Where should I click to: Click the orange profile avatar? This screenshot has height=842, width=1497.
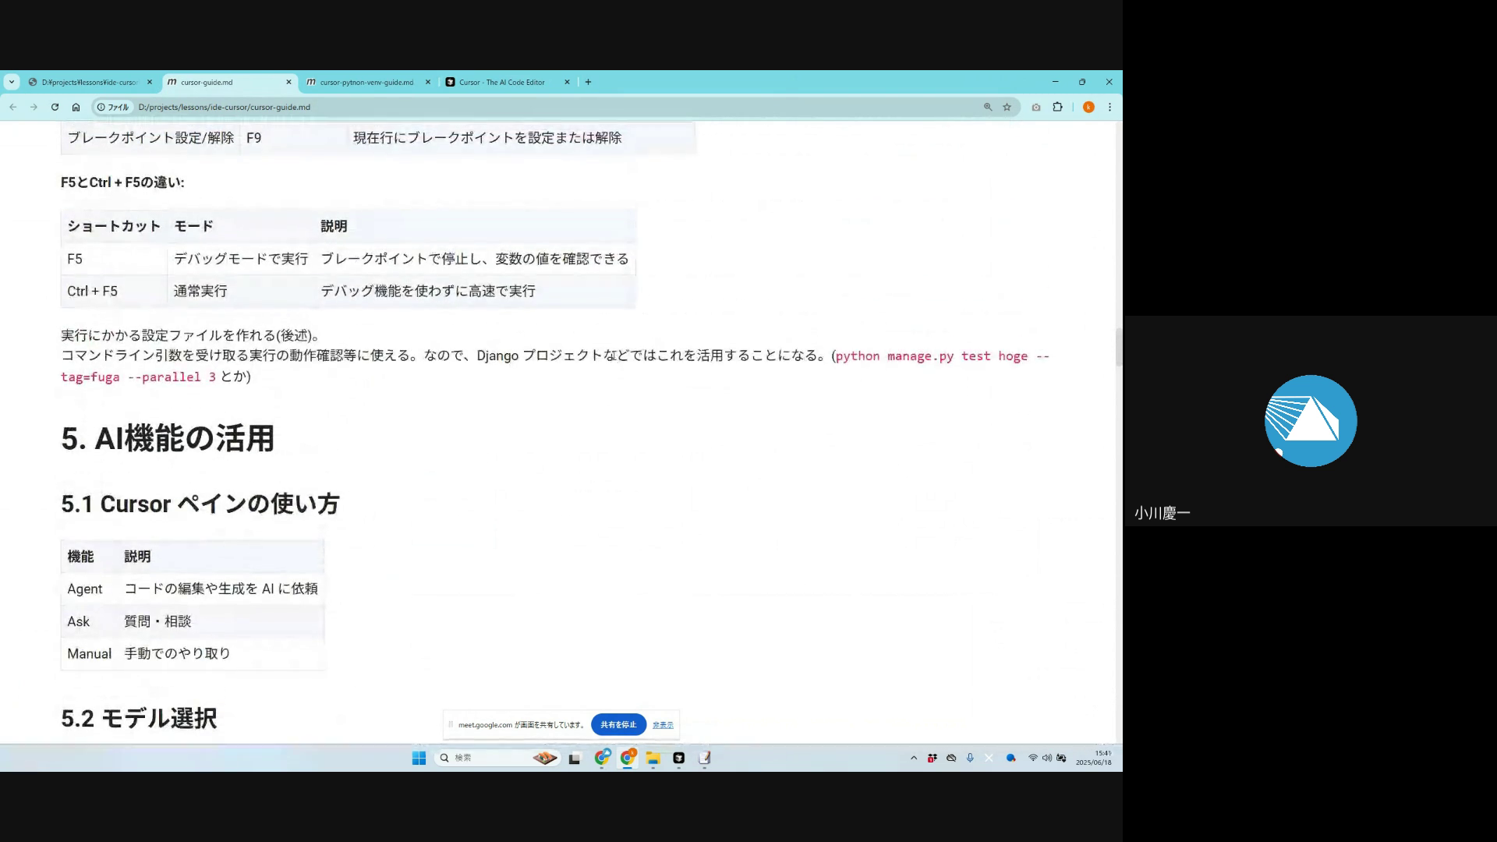click(x=1088, y=107)
